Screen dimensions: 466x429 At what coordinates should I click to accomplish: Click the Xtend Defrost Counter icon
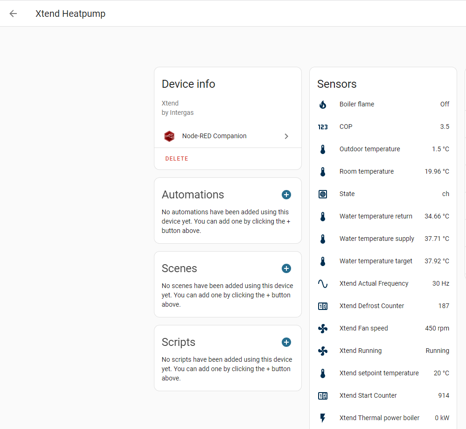tap(323, 306)
